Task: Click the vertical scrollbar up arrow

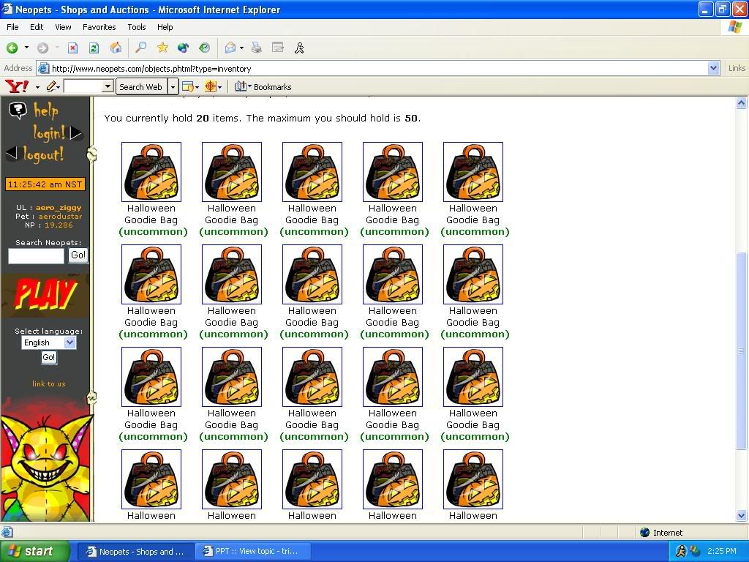Action: click(x=742, y=102)
